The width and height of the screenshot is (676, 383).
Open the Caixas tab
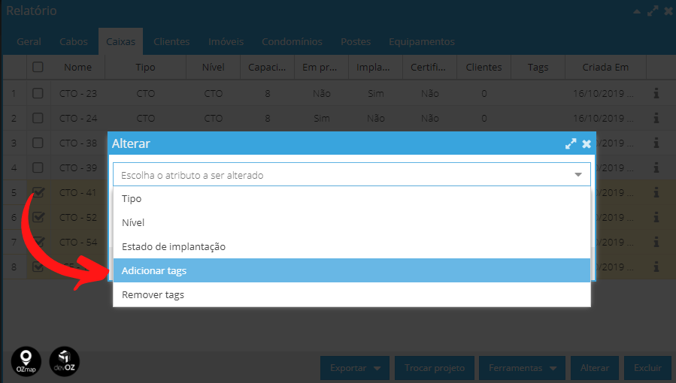121,42
